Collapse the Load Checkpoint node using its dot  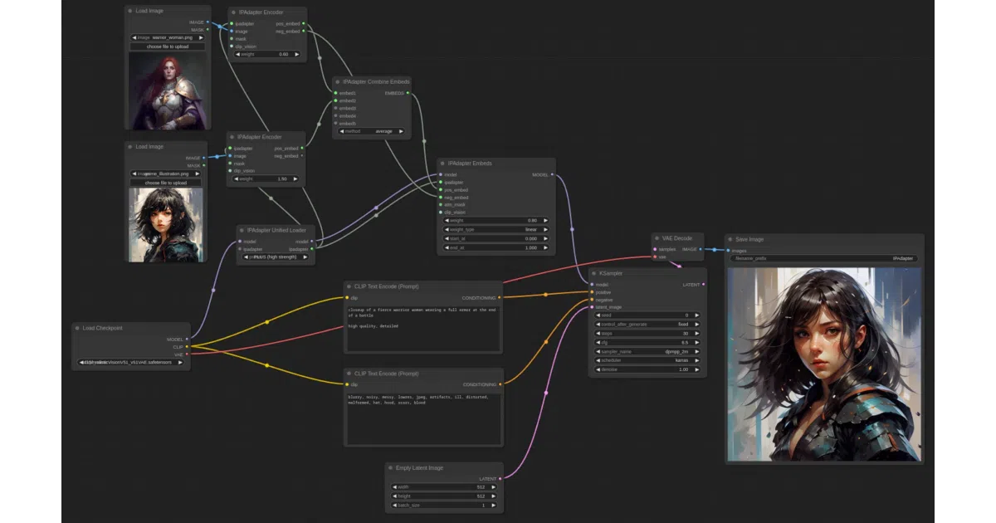pyautogui.click(x=78, y=328)
